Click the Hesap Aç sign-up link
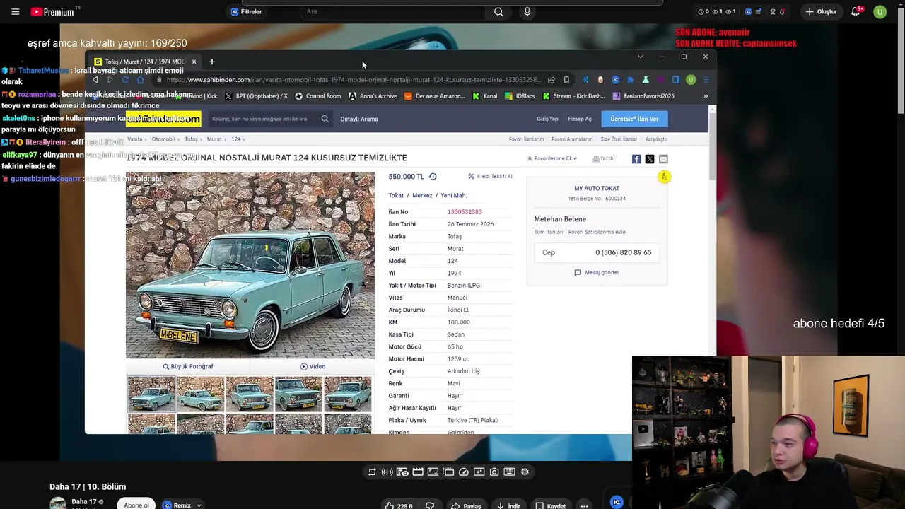The image size is (905, 509). pos(580,119)
